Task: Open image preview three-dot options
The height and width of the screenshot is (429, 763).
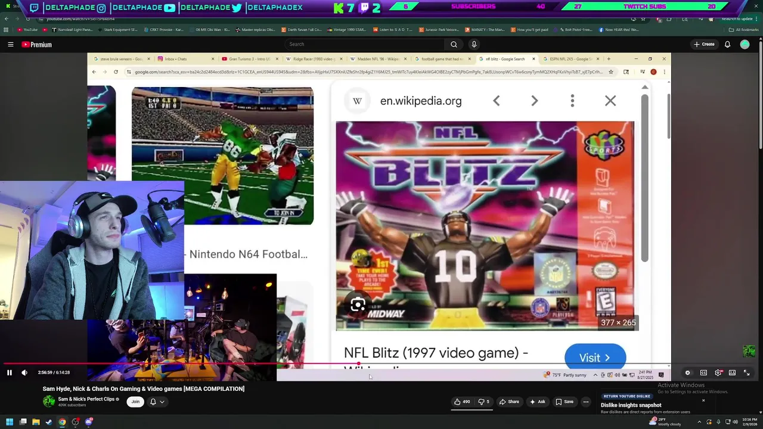Action: pyautogui.click(x=572, y=101)
